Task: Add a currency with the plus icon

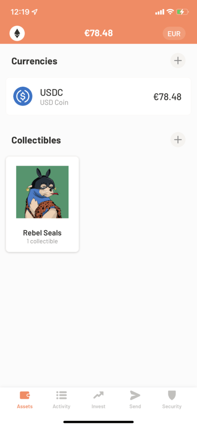Action: tap(178, 60)
